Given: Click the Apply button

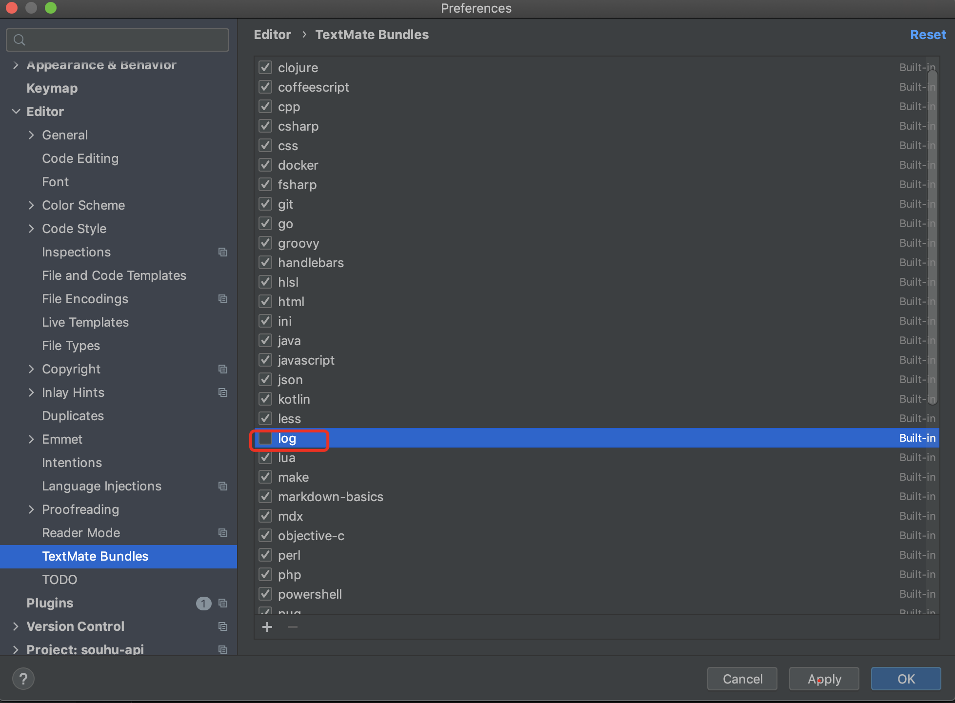Looking at the screenshot, I should [824, 679].
